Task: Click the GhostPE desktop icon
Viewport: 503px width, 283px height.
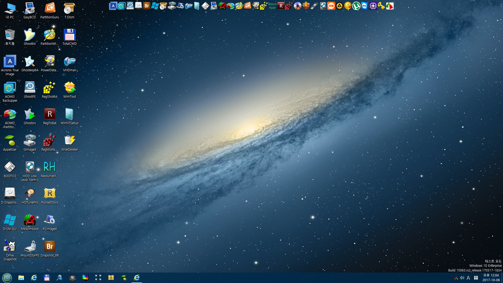Action: pyautogui.click(x=30, y=90)
